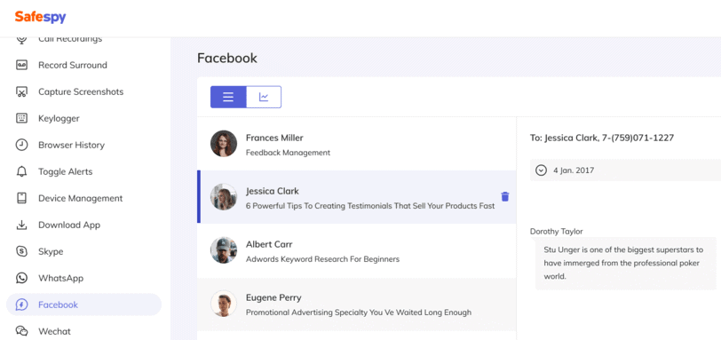Image resolution: width=721 pixels, height=340 pixels.
Task: Open Albert Carr conversation
Action: tap(356, 250)
